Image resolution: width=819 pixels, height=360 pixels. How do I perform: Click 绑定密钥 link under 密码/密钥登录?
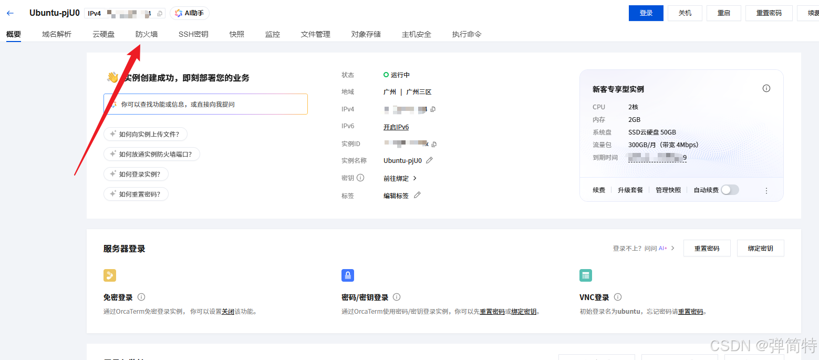tap(524, 312)
